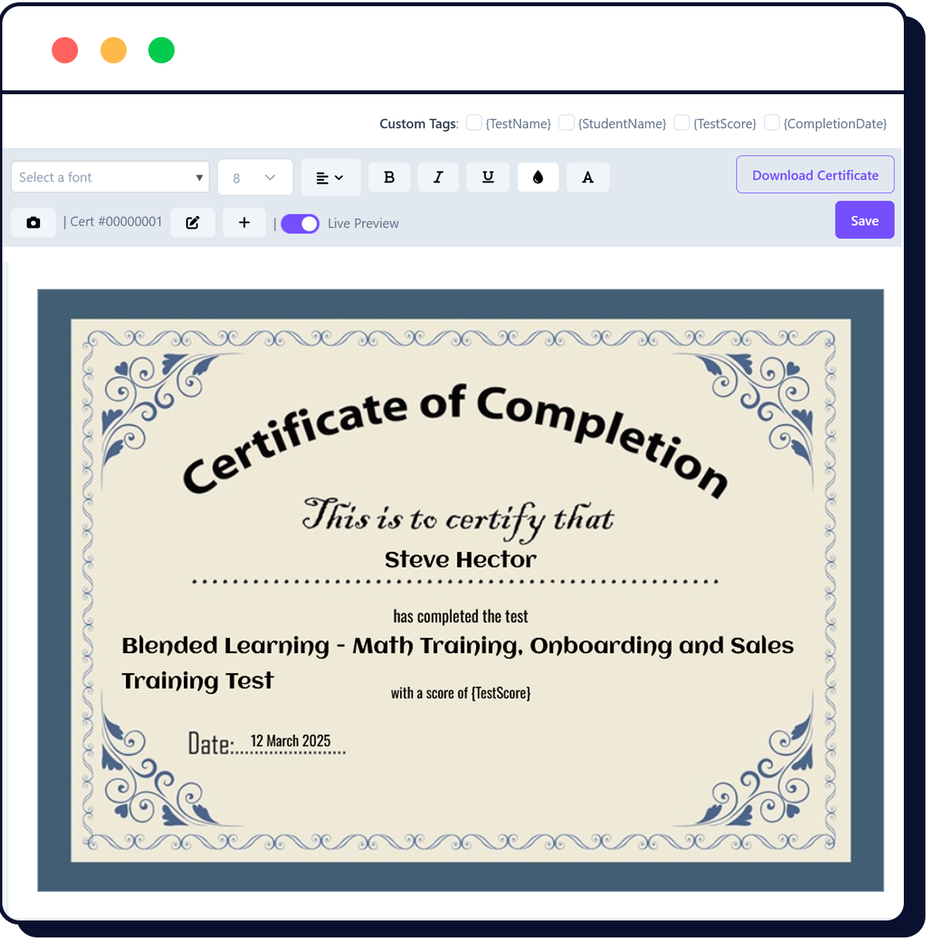Click the edit pencil icon
The width and height of the screenshot is (927, 939).
(193, 222)
